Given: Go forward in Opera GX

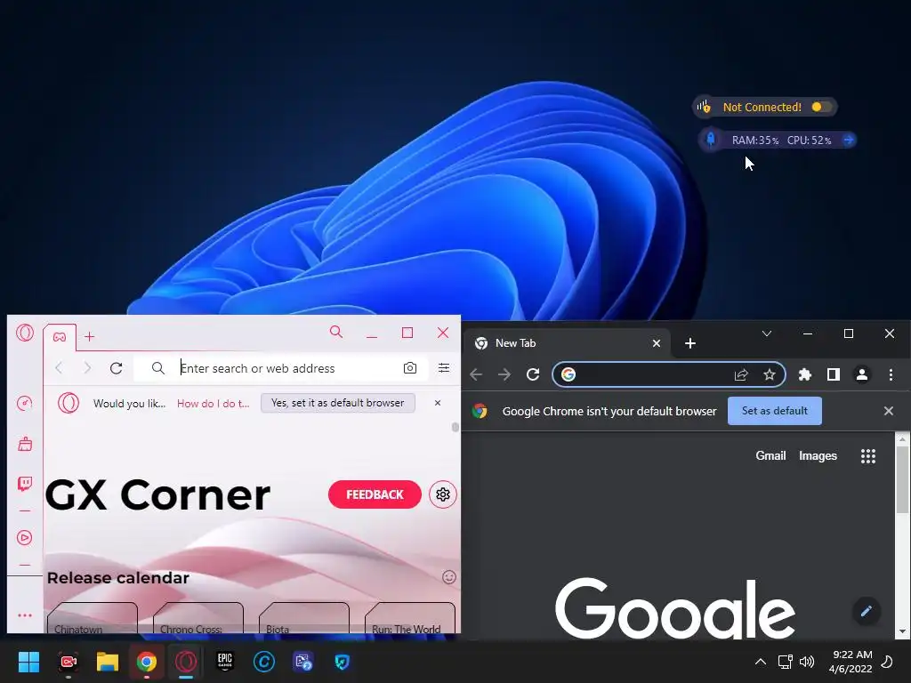Looking at the screenshot, I should [87, 368].
